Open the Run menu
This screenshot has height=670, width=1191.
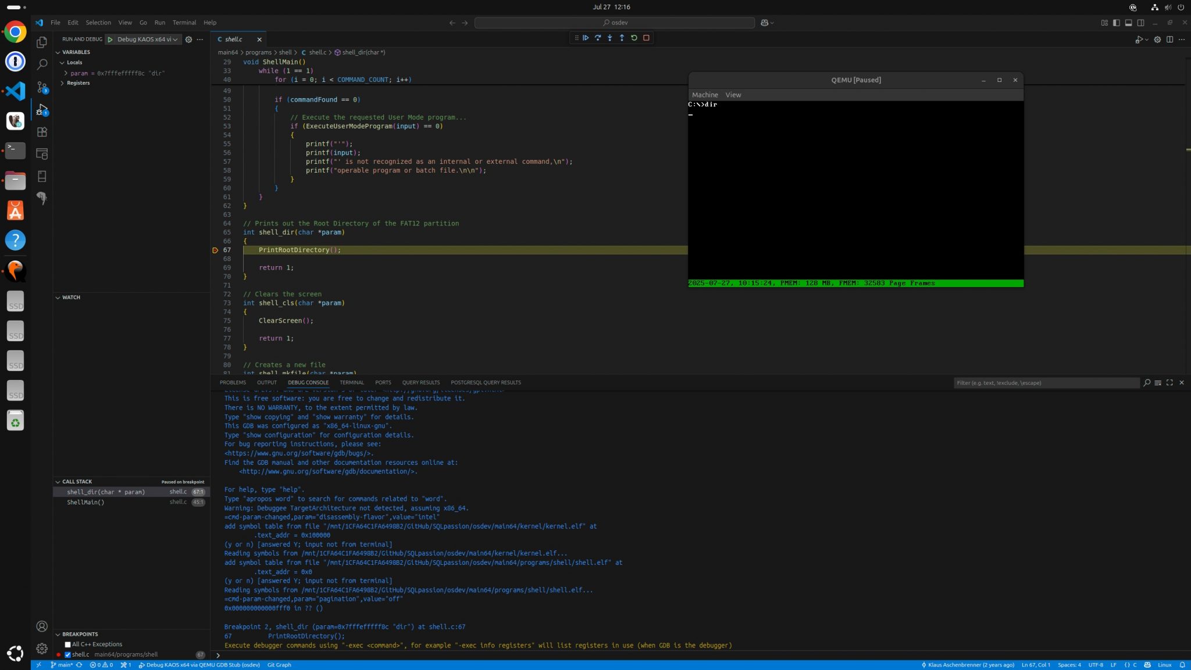click(159, 23)
